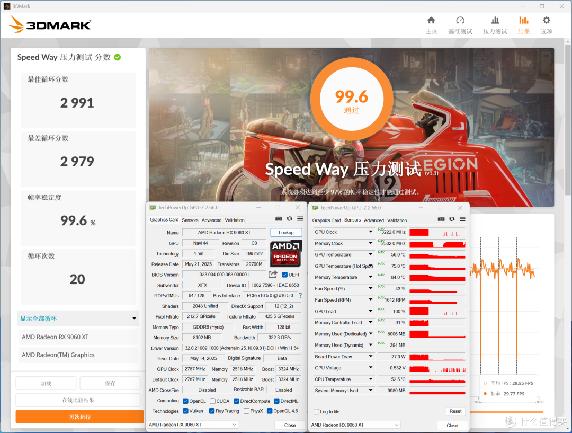Click the 加载 load button

[46, 383]
